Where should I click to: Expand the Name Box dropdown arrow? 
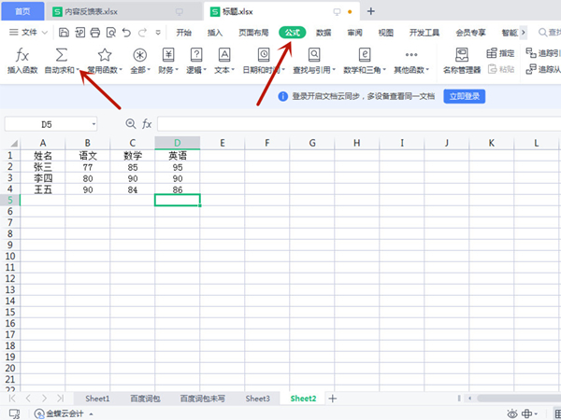click(x=93, y=124)
